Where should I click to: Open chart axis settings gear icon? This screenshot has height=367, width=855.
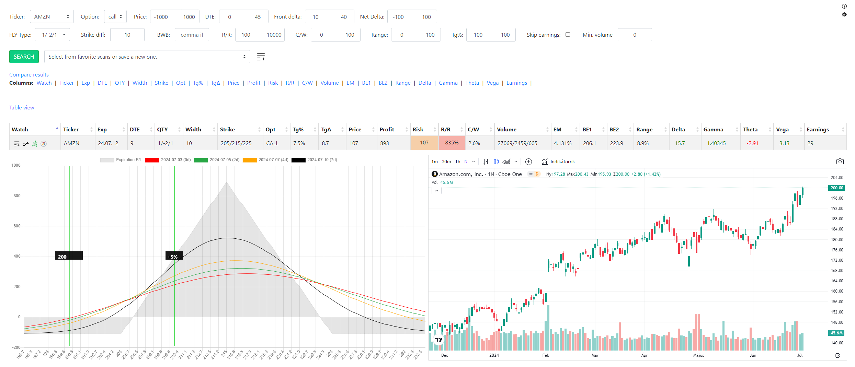tap(837, 355)
